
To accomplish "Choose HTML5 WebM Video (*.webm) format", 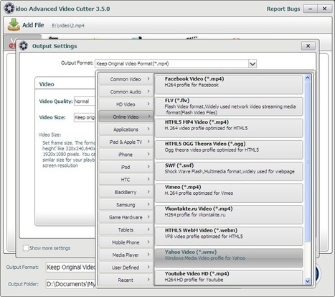I will click(229, 236).
